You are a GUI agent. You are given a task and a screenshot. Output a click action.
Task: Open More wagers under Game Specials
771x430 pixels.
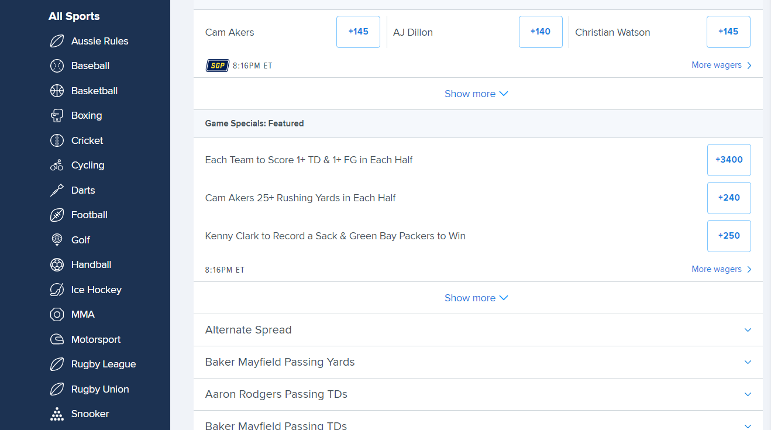tap(721, 269)
